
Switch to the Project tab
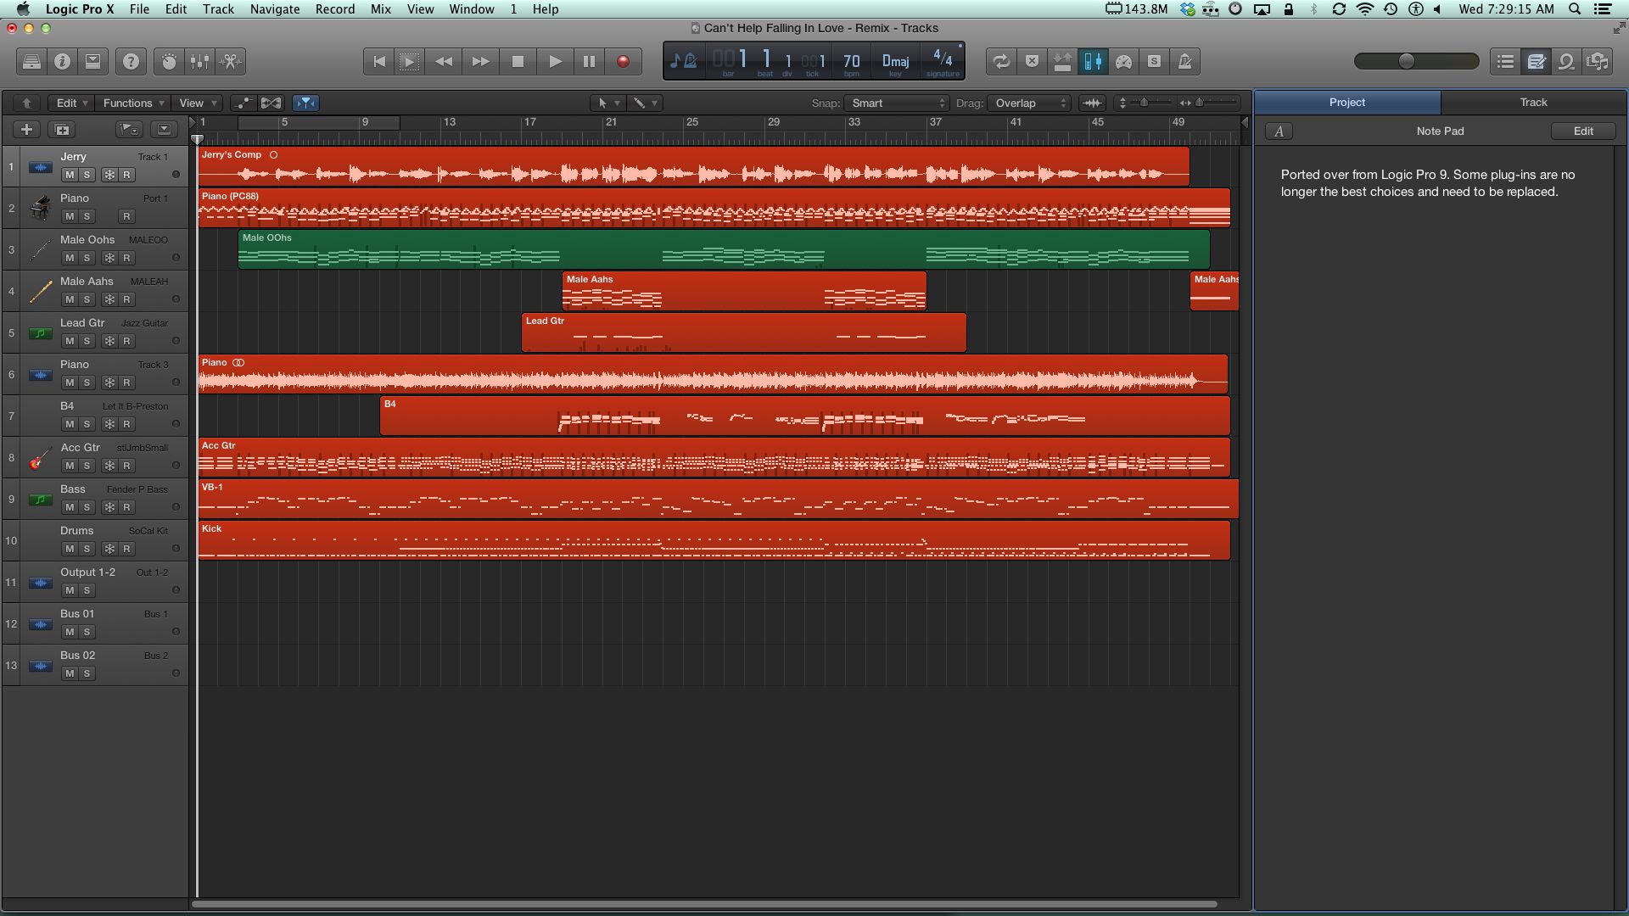pos(1347,102)
